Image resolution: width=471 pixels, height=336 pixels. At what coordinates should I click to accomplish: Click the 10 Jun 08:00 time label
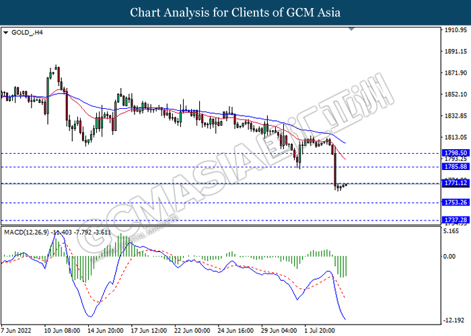click(62, 331)
